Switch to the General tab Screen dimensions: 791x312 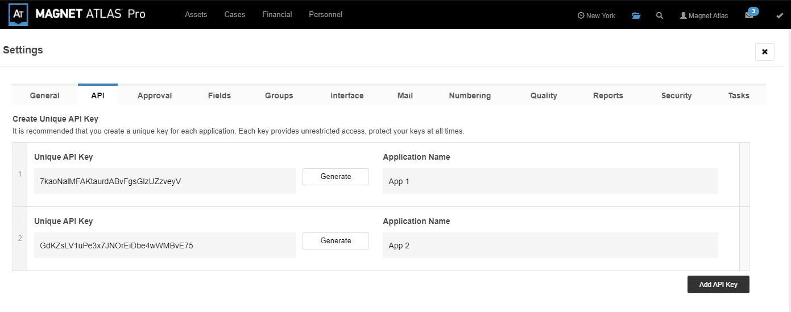click(44, 95)
